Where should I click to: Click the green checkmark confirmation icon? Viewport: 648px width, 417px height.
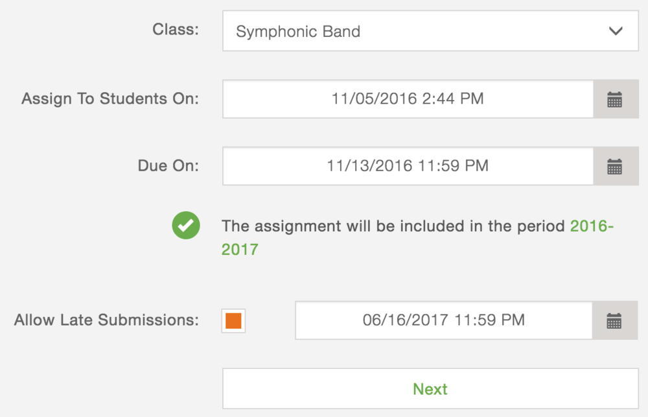tap(186, 226)
